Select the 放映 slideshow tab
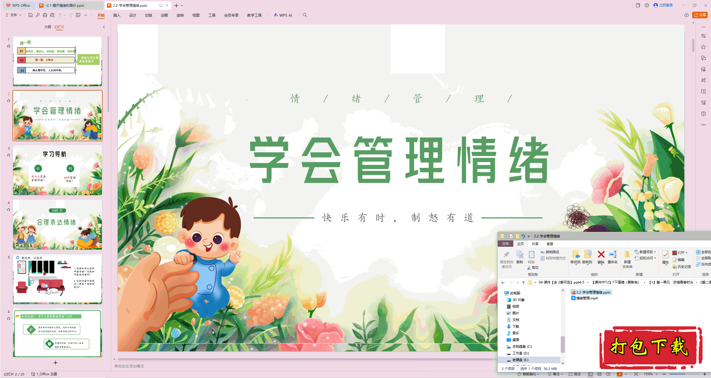 tap(180, 15)
